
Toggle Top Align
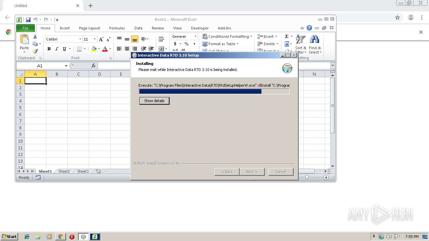119,39
